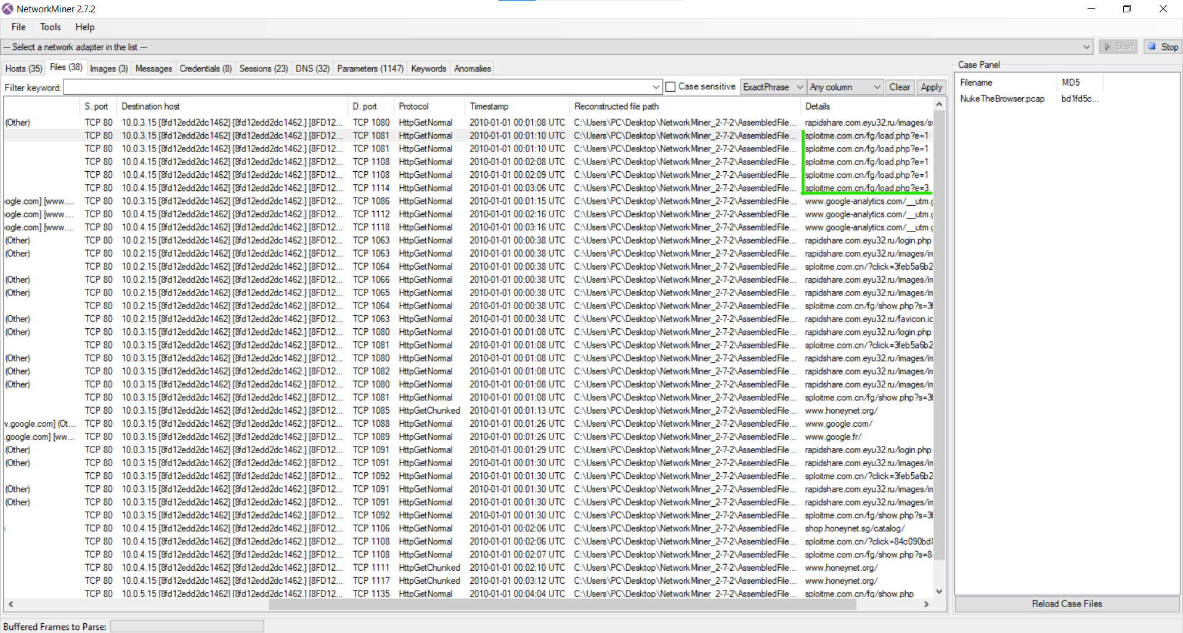Image resolution: width=1183 pixels, height=633 pixels.
Task: Select the row with sploitme.com.cn/fg/load.php?e=3
Action: click(x=468, y=188)
